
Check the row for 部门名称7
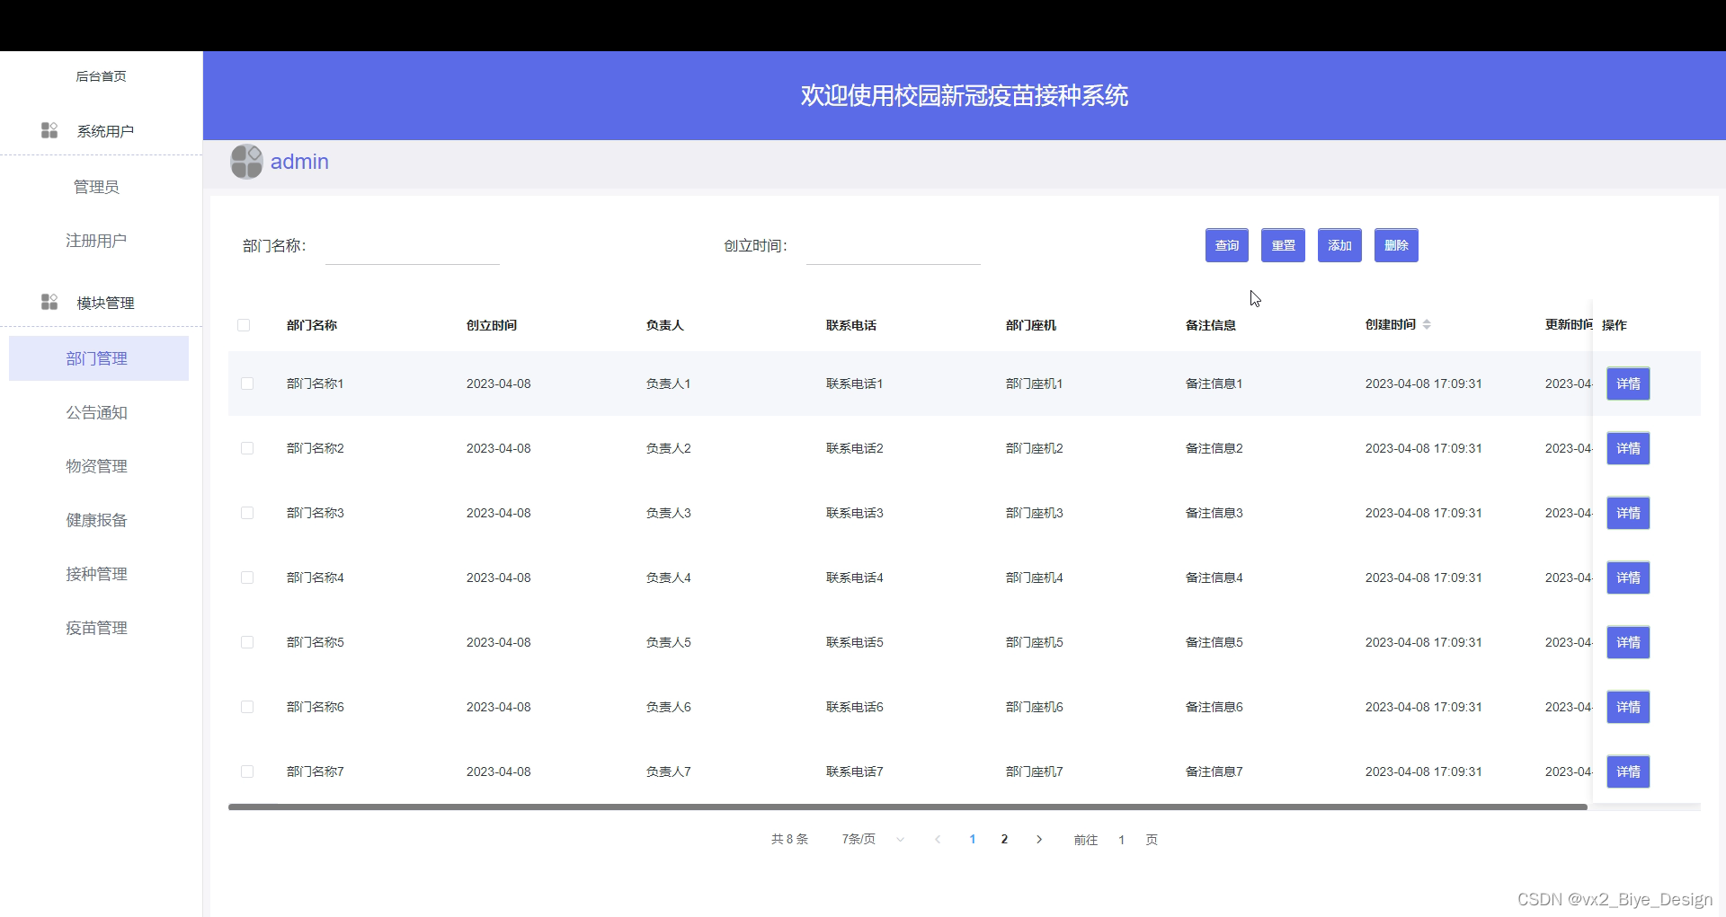tap(247, 772)
